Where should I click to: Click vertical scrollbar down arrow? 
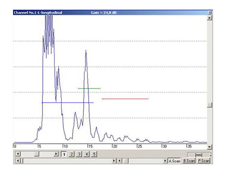coord(209,146)
